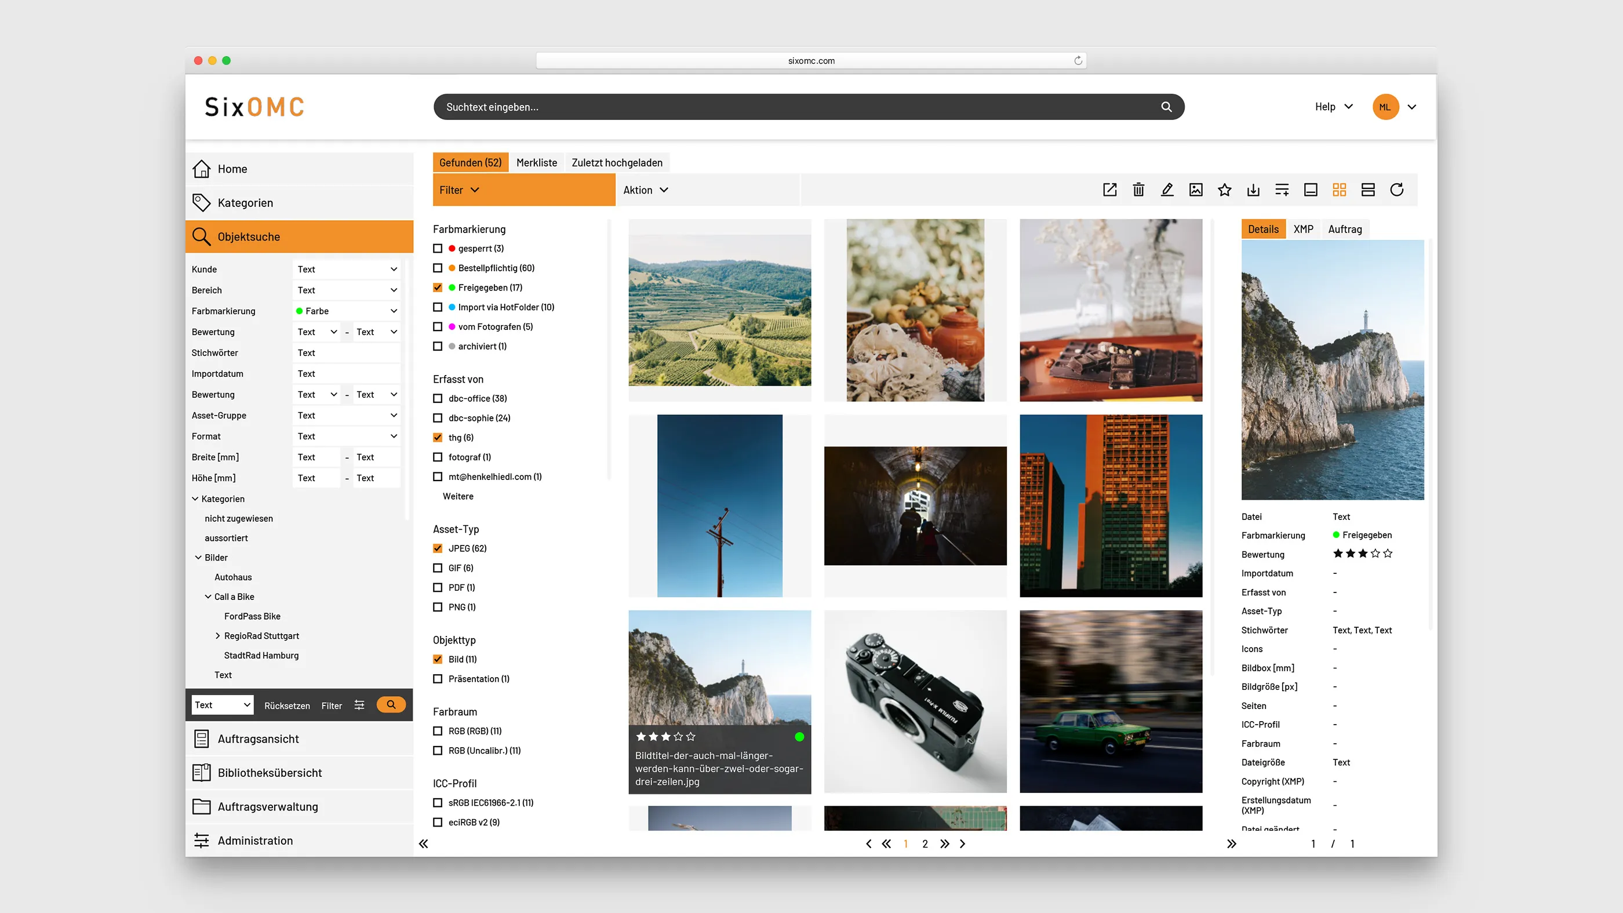This screenshot has width=1623, height=913.
Task: Click the add-to-list icon in toolbar
Action: 1282,190
